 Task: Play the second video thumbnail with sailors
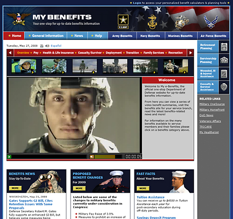point(54,66)
